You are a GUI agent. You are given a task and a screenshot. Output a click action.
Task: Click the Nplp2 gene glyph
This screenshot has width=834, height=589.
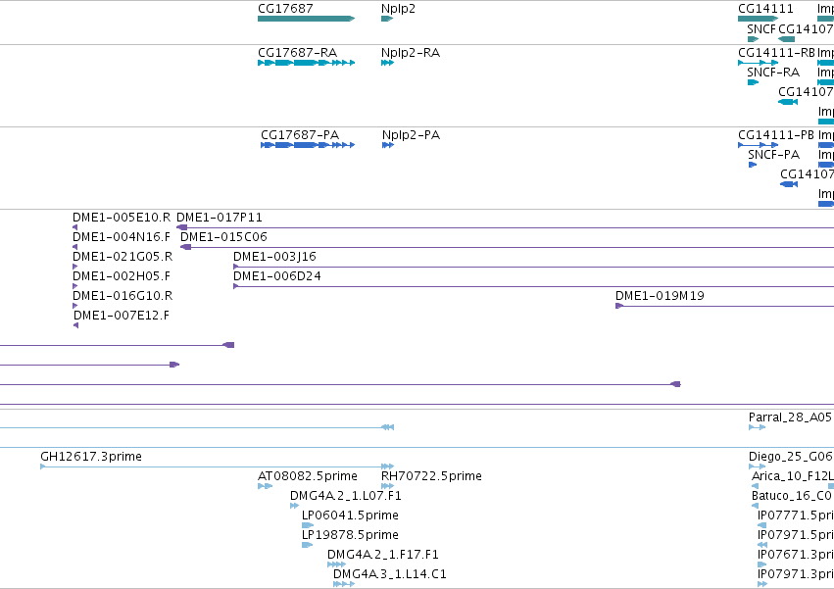pos(387,19)
